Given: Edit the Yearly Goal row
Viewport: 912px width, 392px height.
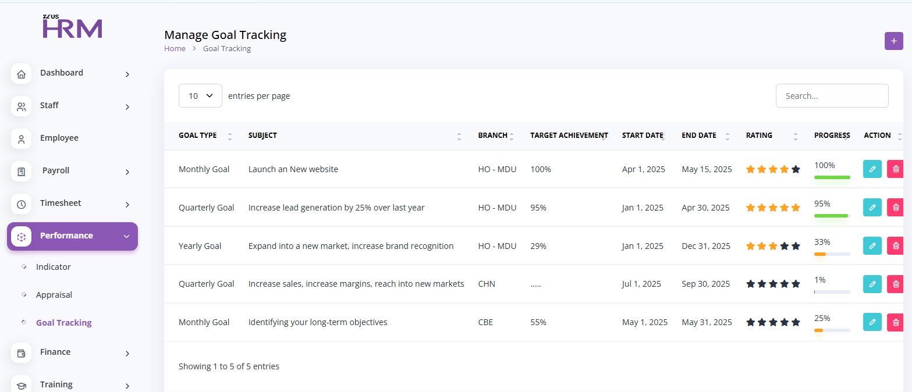Looking at the screenshot, I should coord(872,246).
